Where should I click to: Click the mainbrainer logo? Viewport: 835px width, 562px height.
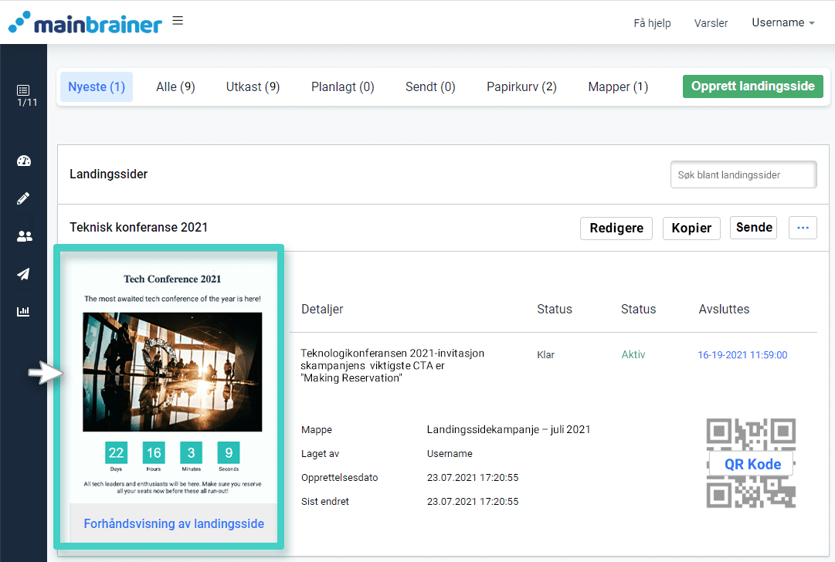pos(85,22)
